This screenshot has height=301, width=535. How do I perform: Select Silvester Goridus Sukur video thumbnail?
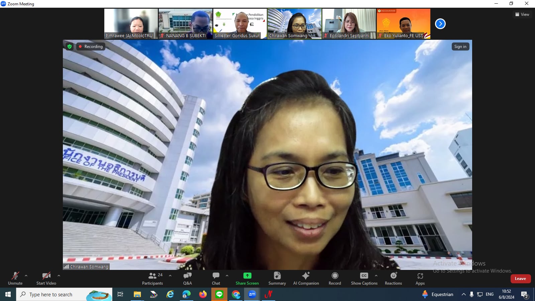240,24
